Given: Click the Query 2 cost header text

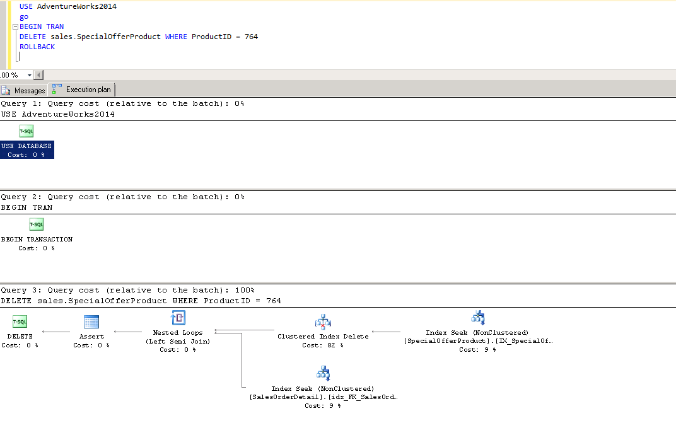Looking at the screenshot, I should [x=122, y=197].
